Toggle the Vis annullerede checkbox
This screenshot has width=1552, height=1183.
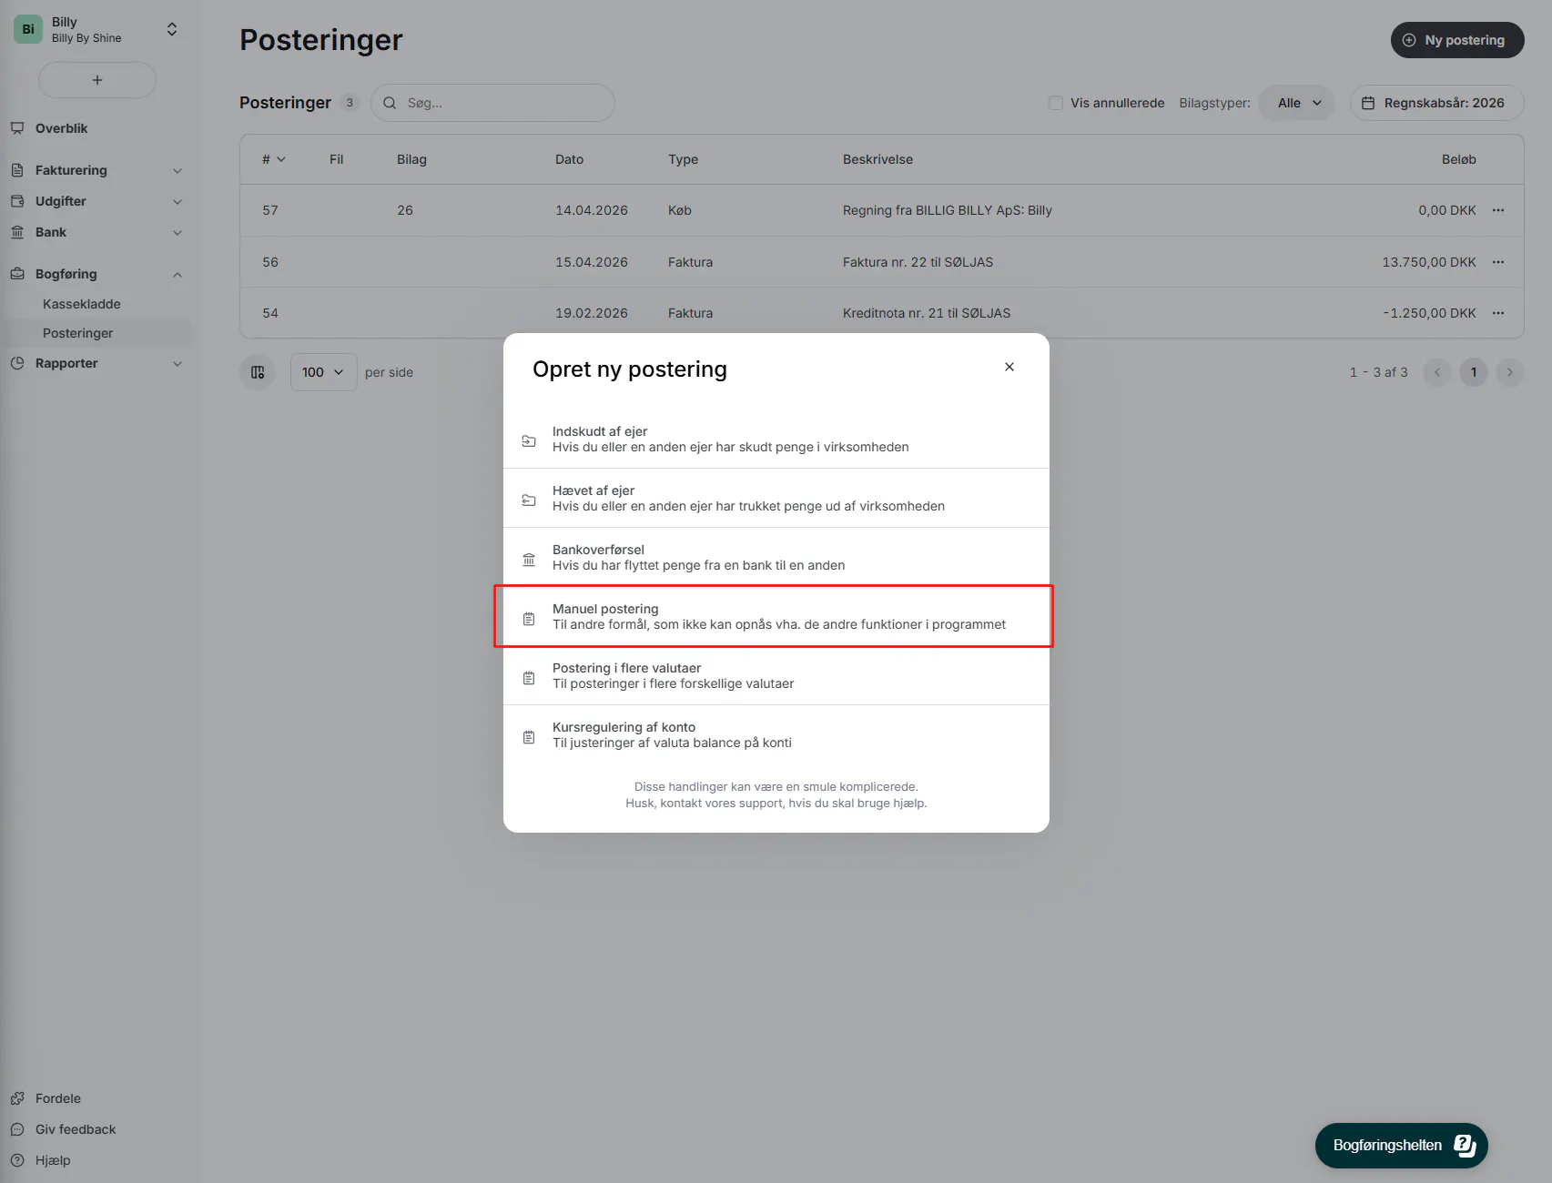point(1056,103)
